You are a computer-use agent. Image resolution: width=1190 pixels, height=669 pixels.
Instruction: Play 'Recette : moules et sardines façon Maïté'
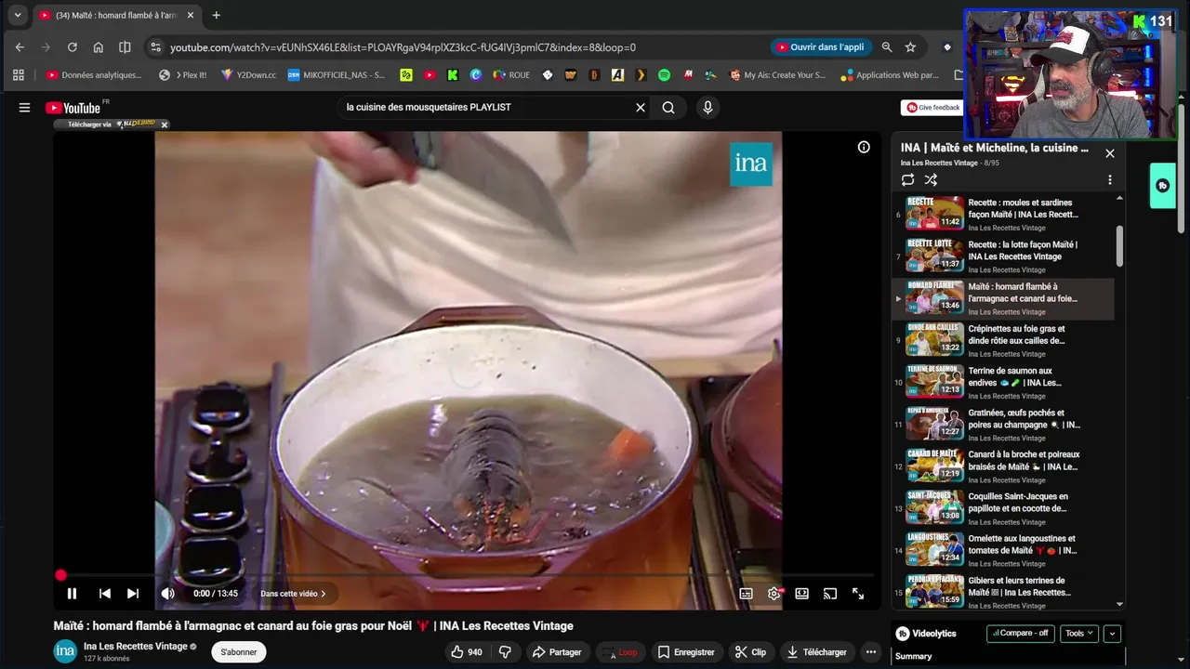coord(1023,208)
